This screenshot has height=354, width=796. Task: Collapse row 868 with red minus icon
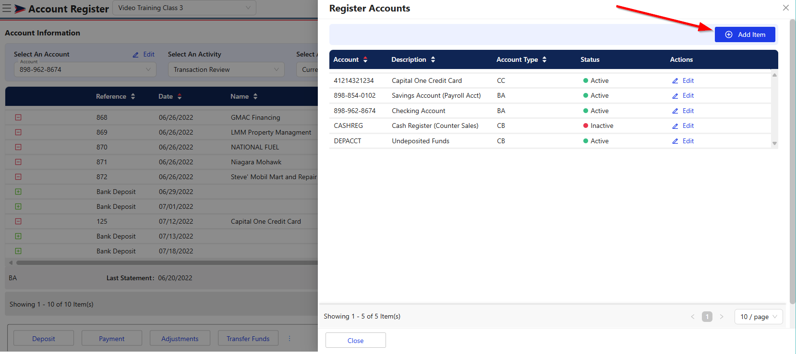click(x=18, y=117)
